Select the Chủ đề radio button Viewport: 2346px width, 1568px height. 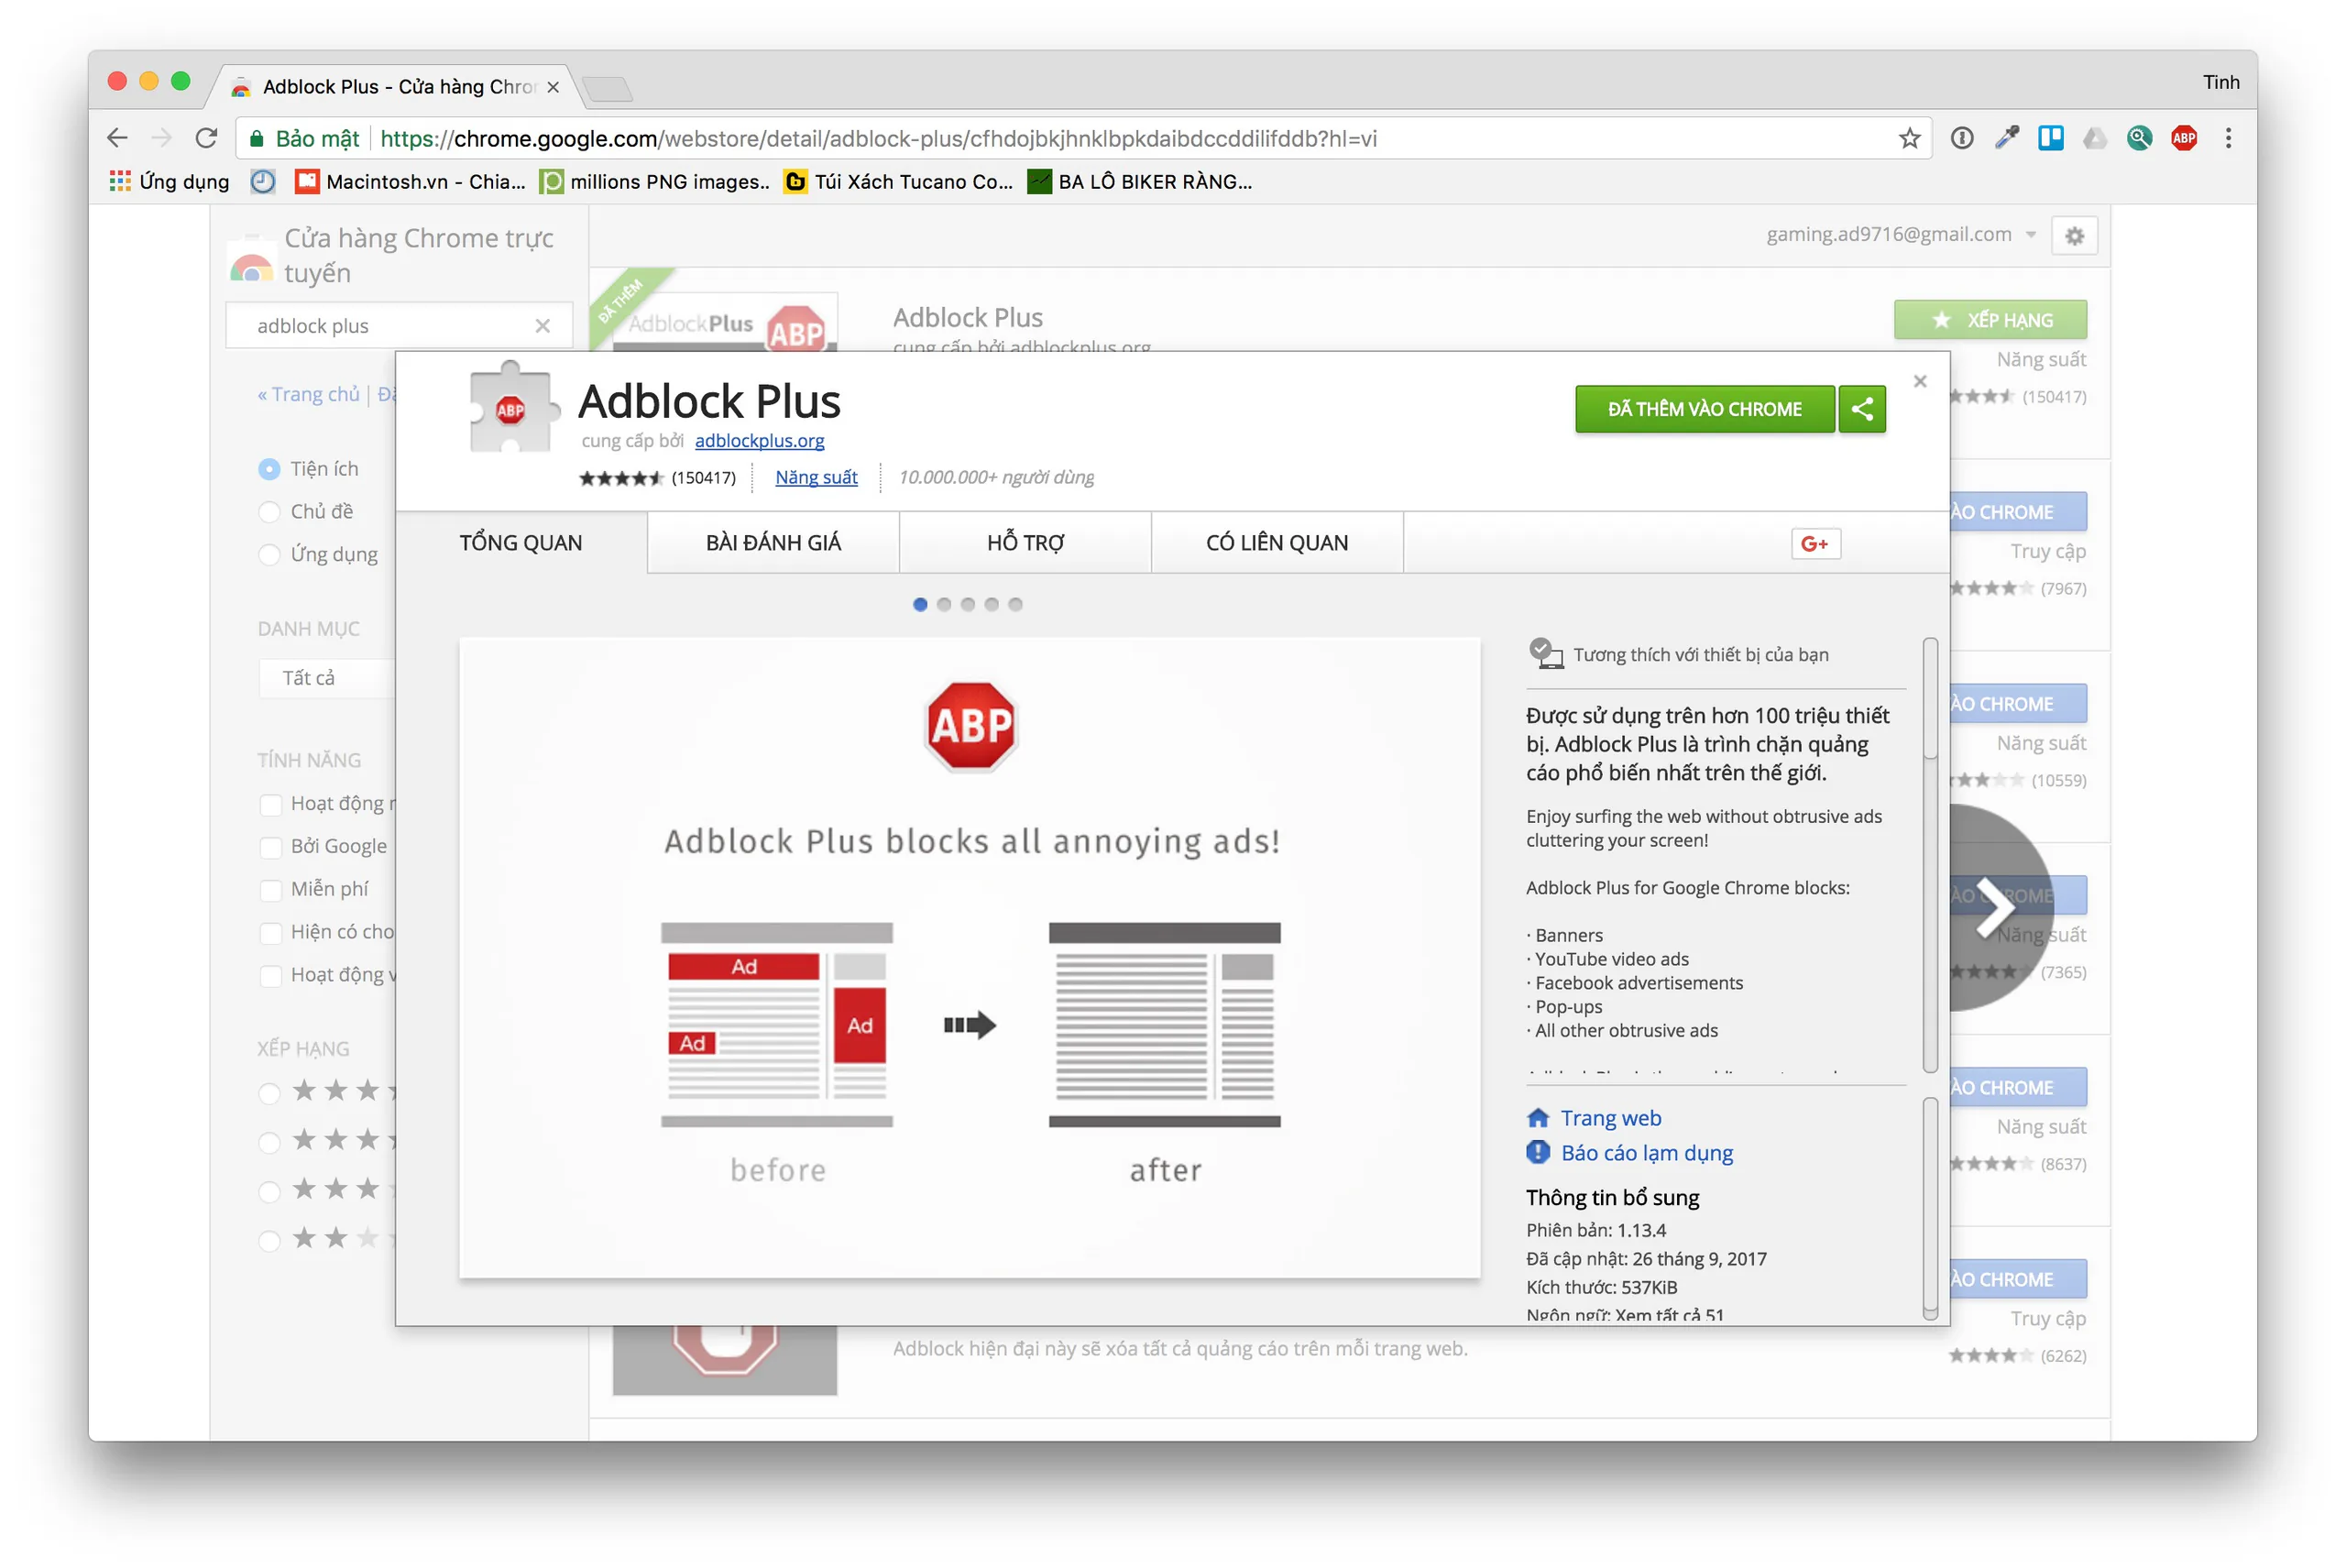point(269,512)
